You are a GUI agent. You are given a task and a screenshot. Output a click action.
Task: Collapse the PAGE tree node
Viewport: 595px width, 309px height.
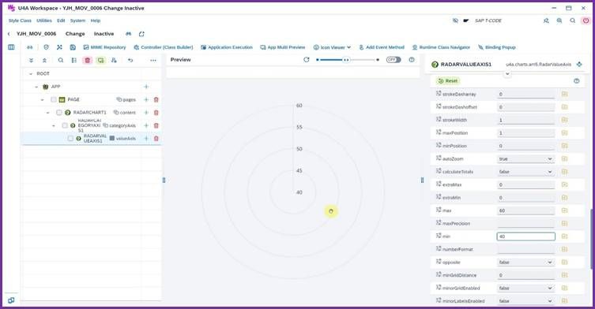click(42, 100)
